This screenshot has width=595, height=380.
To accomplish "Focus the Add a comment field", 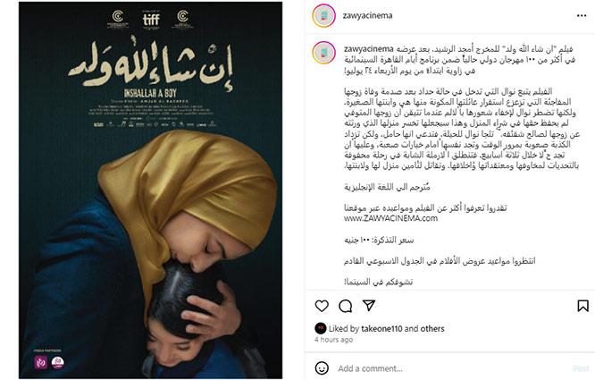I will coord(451,368).
